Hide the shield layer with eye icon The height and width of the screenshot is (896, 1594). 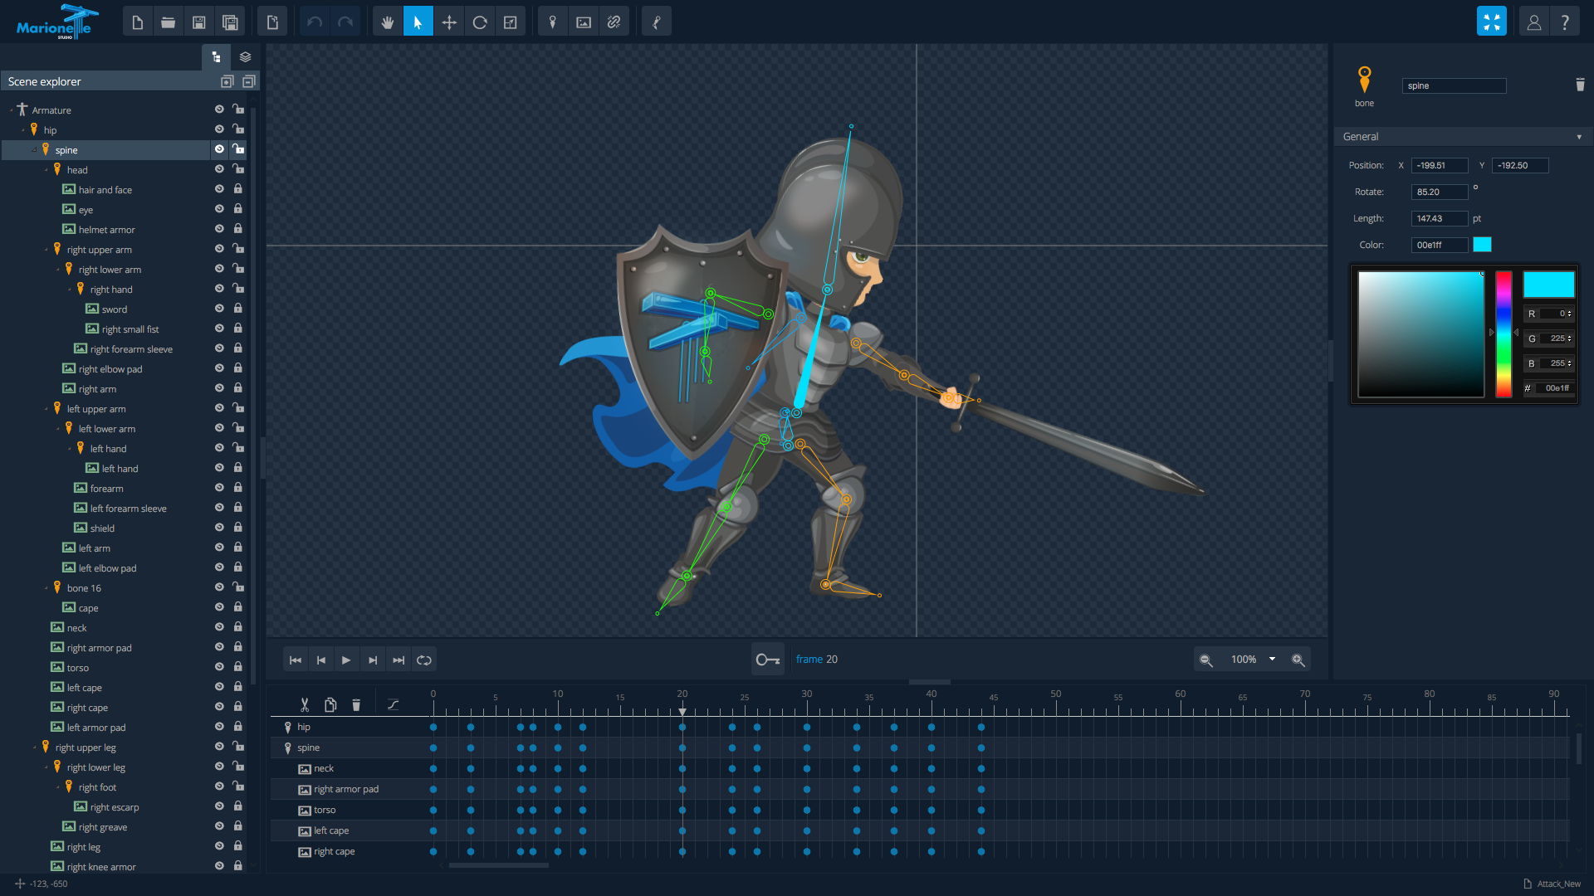pos(219,528)
